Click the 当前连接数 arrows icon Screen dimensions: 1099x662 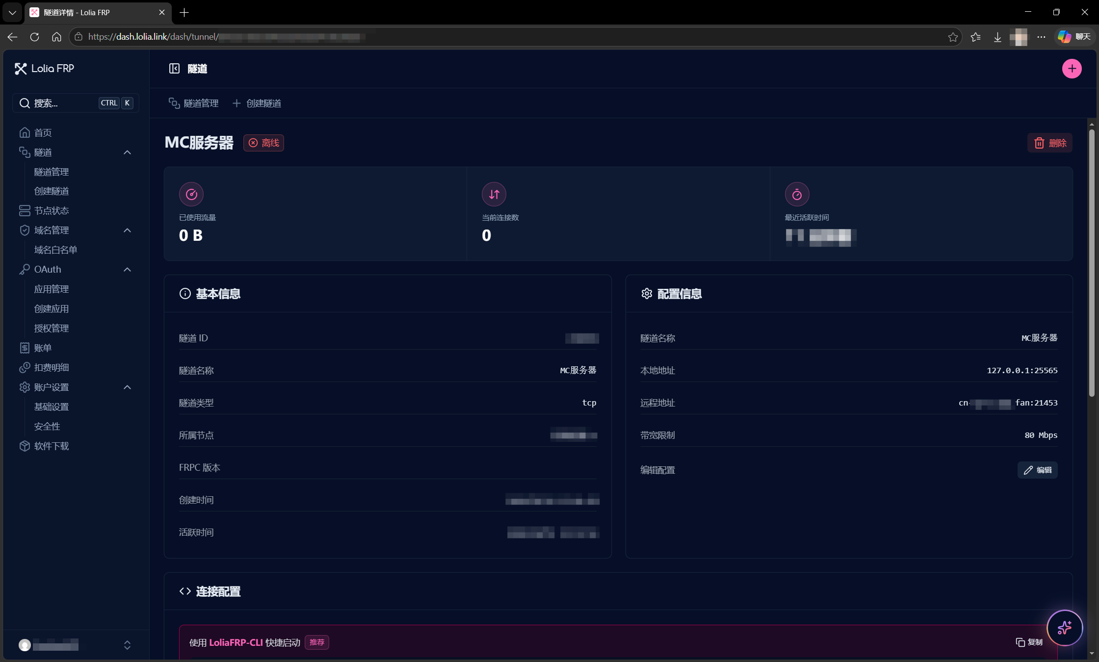coord(494,194)
